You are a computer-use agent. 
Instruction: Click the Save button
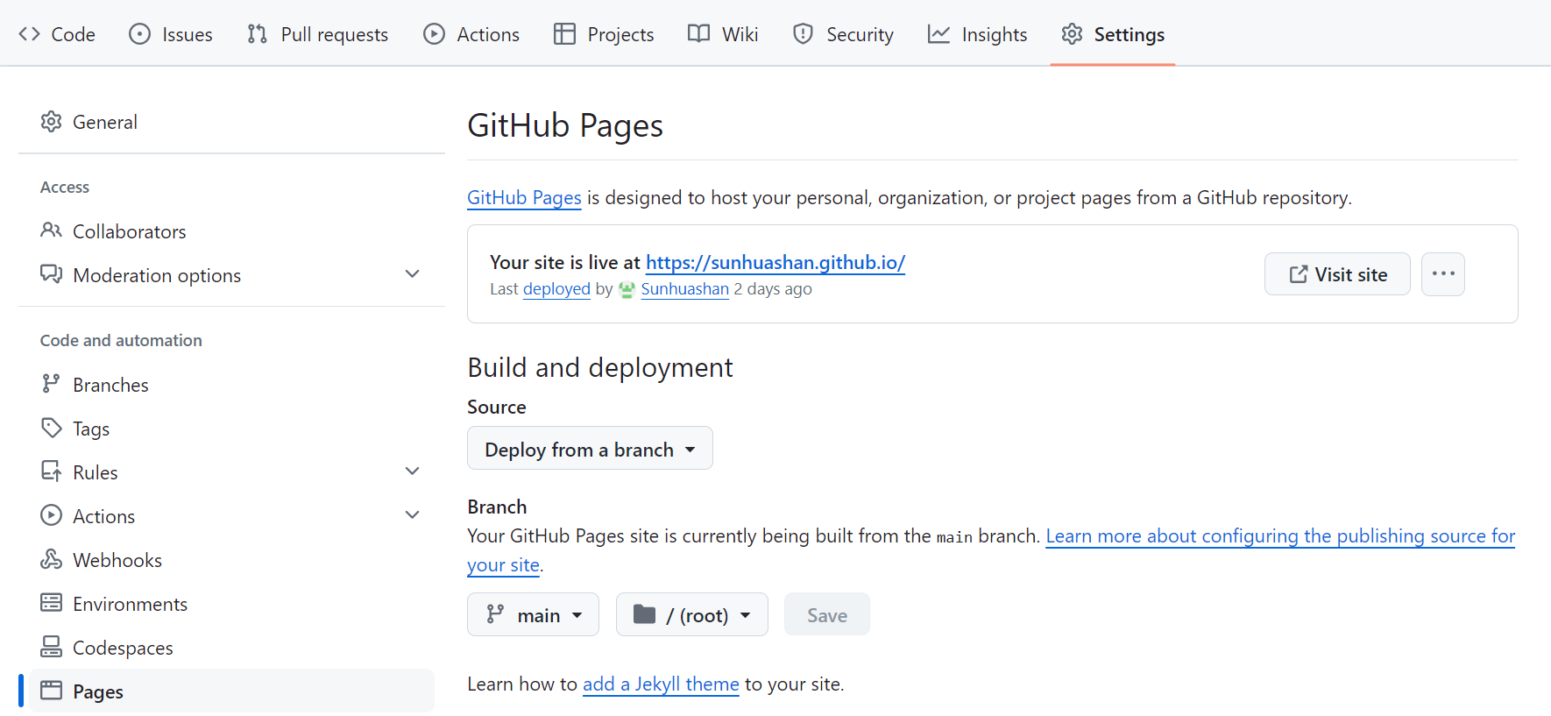pyautogui.click(x=827, y=614)
